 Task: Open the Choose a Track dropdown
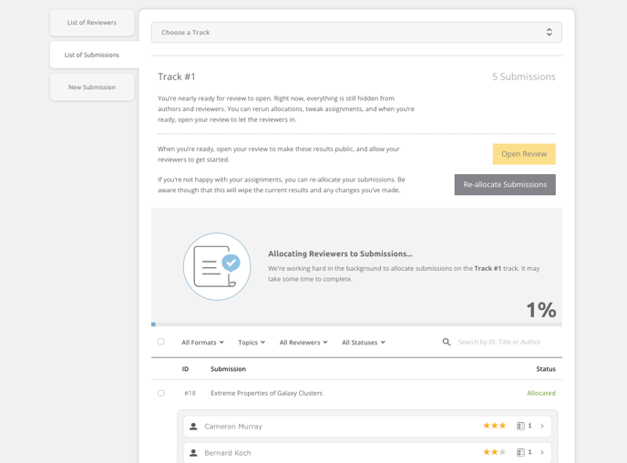point(356,32)
